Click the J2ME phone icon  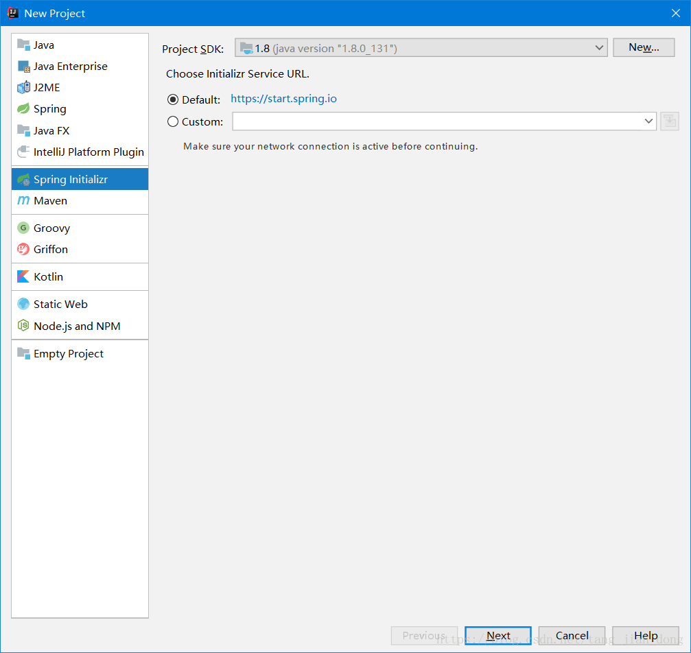pyautogui.click(x=23, y=87)
